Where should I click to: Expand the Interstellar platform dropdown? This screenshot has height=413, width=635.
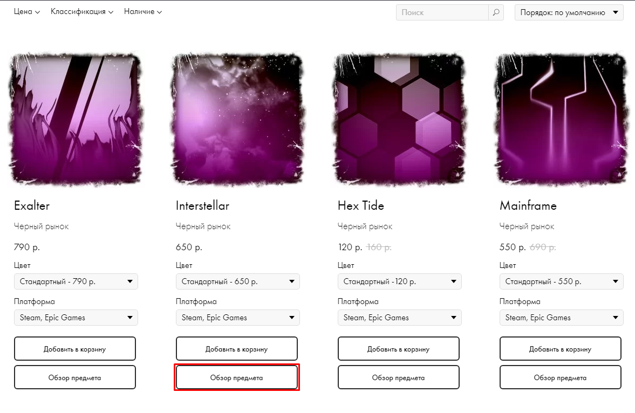[x=238, y=318]
